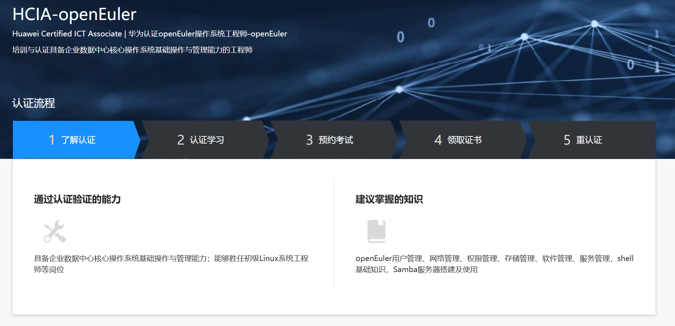Click the paragraph starting openEuler用户管理
675x326 pixels.
(x=494, y=264)
